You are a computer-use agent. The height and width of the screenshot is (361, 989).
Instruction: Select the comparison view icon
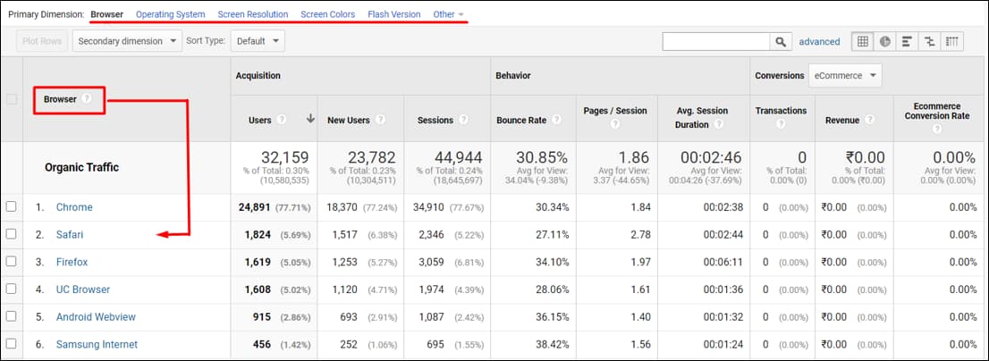930,41
